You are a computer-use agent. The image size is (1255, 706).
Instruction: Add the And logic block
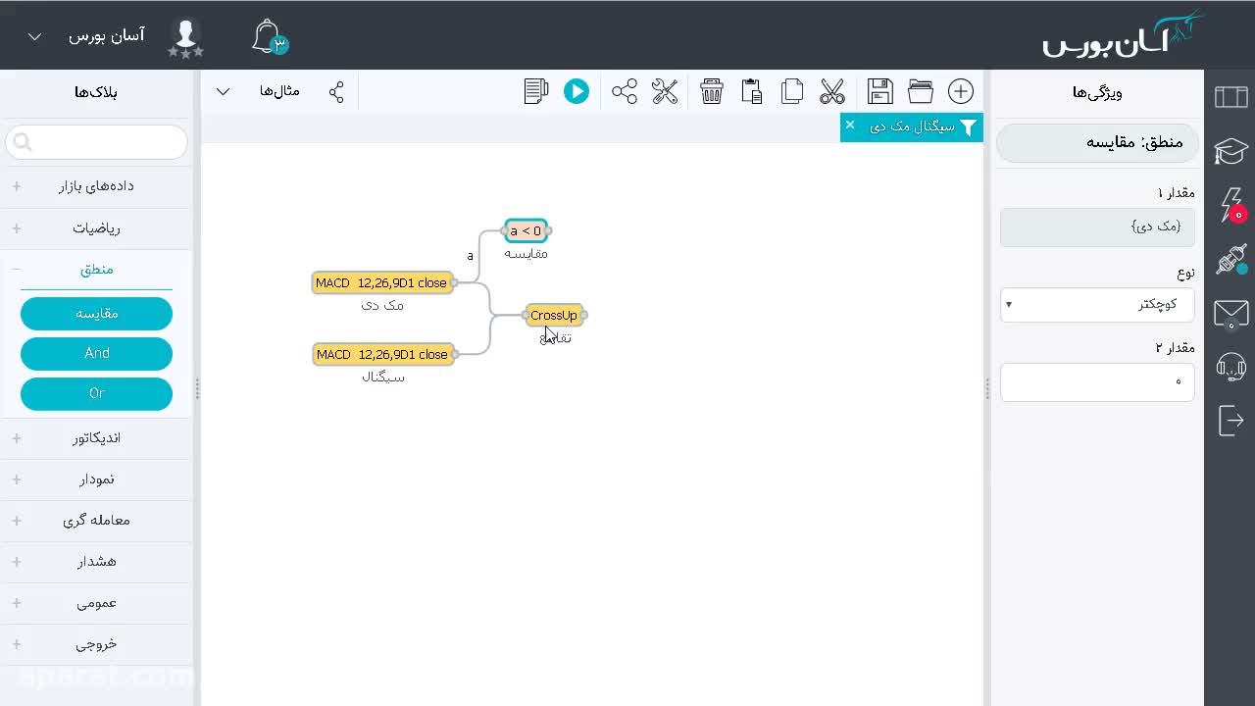point(96,353)
